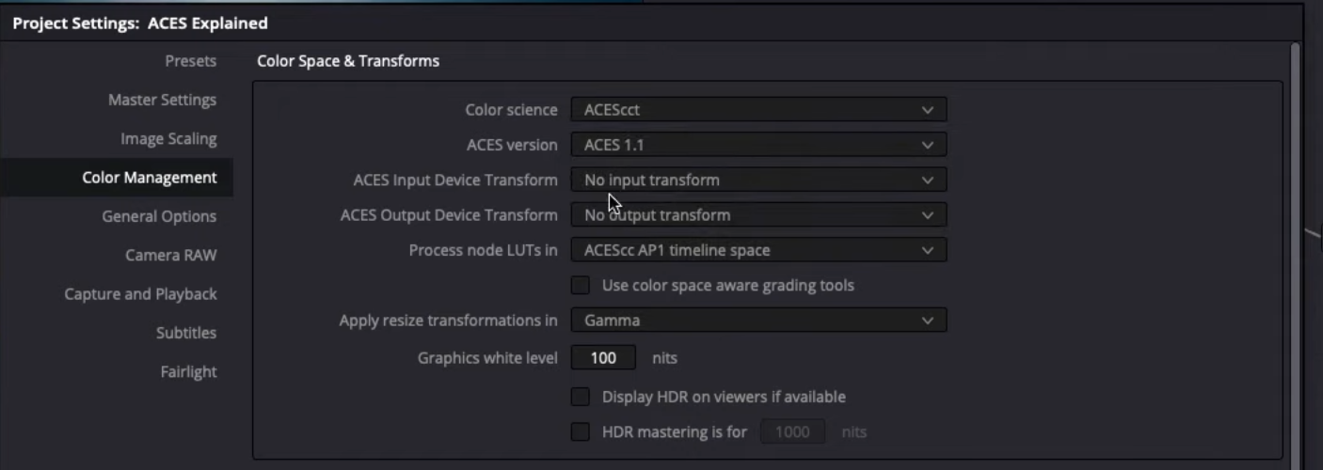Open the Presets settings page
Screen dimensions: 1323x470
190,61
